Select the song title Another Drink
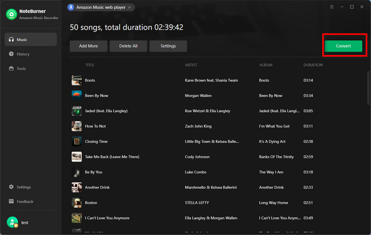The height and width of the screenshot is (235, 371). (x=97, y=187)
